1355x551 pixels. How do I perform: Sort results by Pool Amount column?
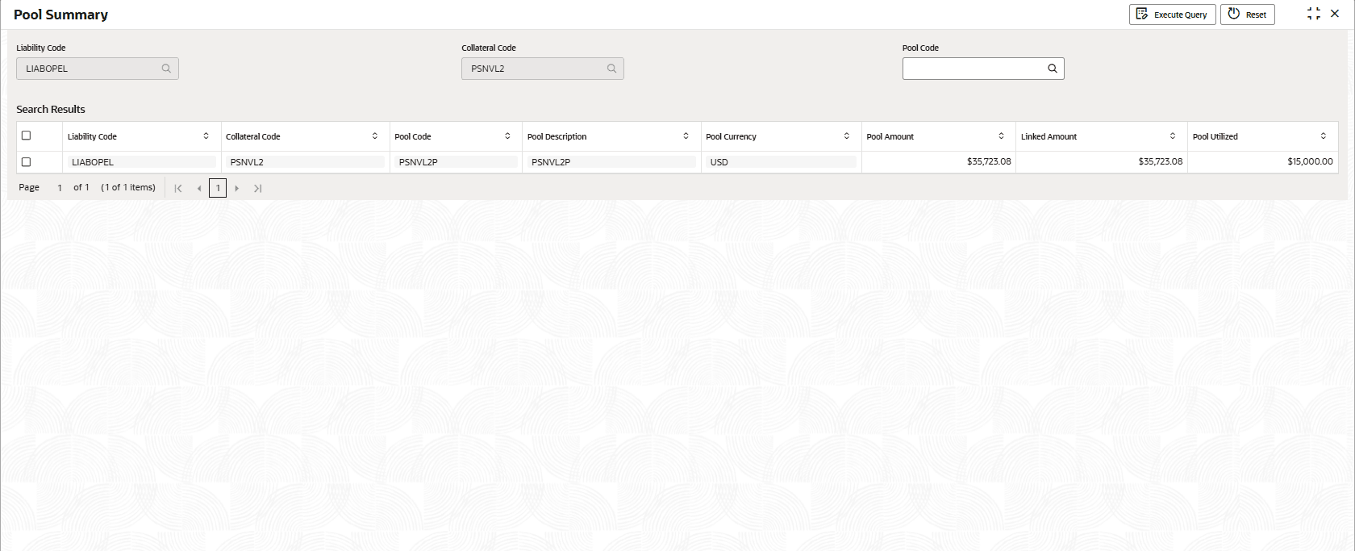click(x=1001, y=136)
